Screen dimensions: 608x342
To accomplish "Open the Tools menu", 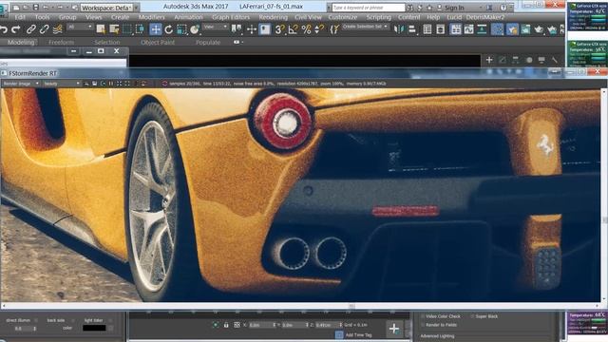I will point(42,17).
